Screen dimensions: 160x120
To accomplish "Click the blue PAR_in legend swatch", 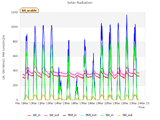I will click(64, 115).
